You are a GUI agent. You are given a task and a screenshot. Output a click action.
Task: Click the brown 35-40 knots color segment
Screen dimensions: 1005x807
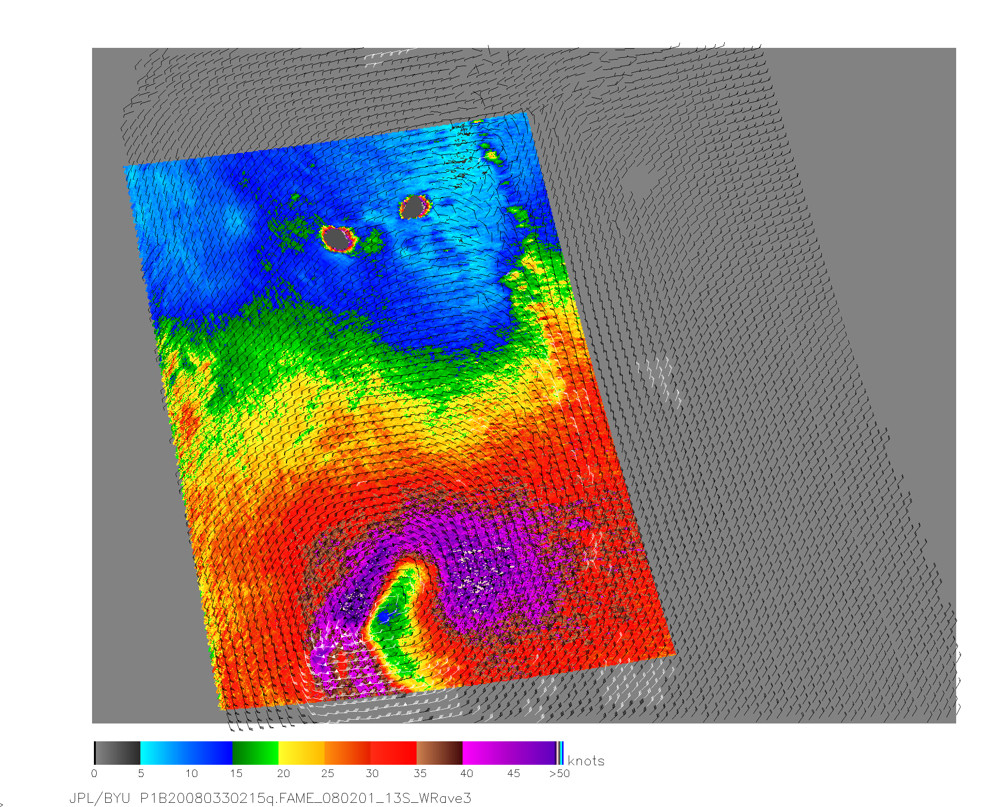click(440, 753)
